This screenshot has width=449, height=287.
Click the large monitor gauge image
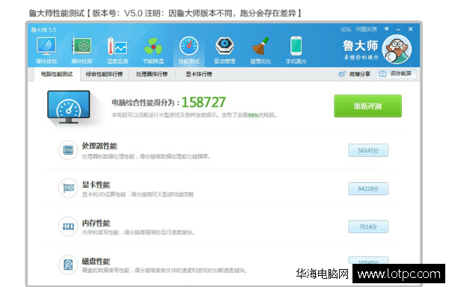coord(69,107)
